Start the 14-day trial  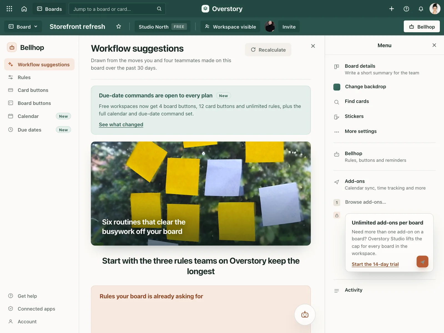[375, 264]
